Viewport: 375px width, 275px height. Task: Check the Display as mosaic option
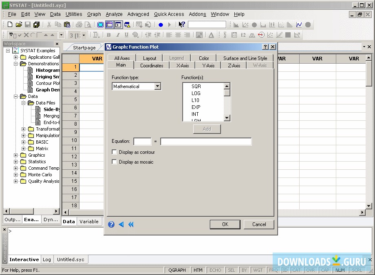point(115,162)
